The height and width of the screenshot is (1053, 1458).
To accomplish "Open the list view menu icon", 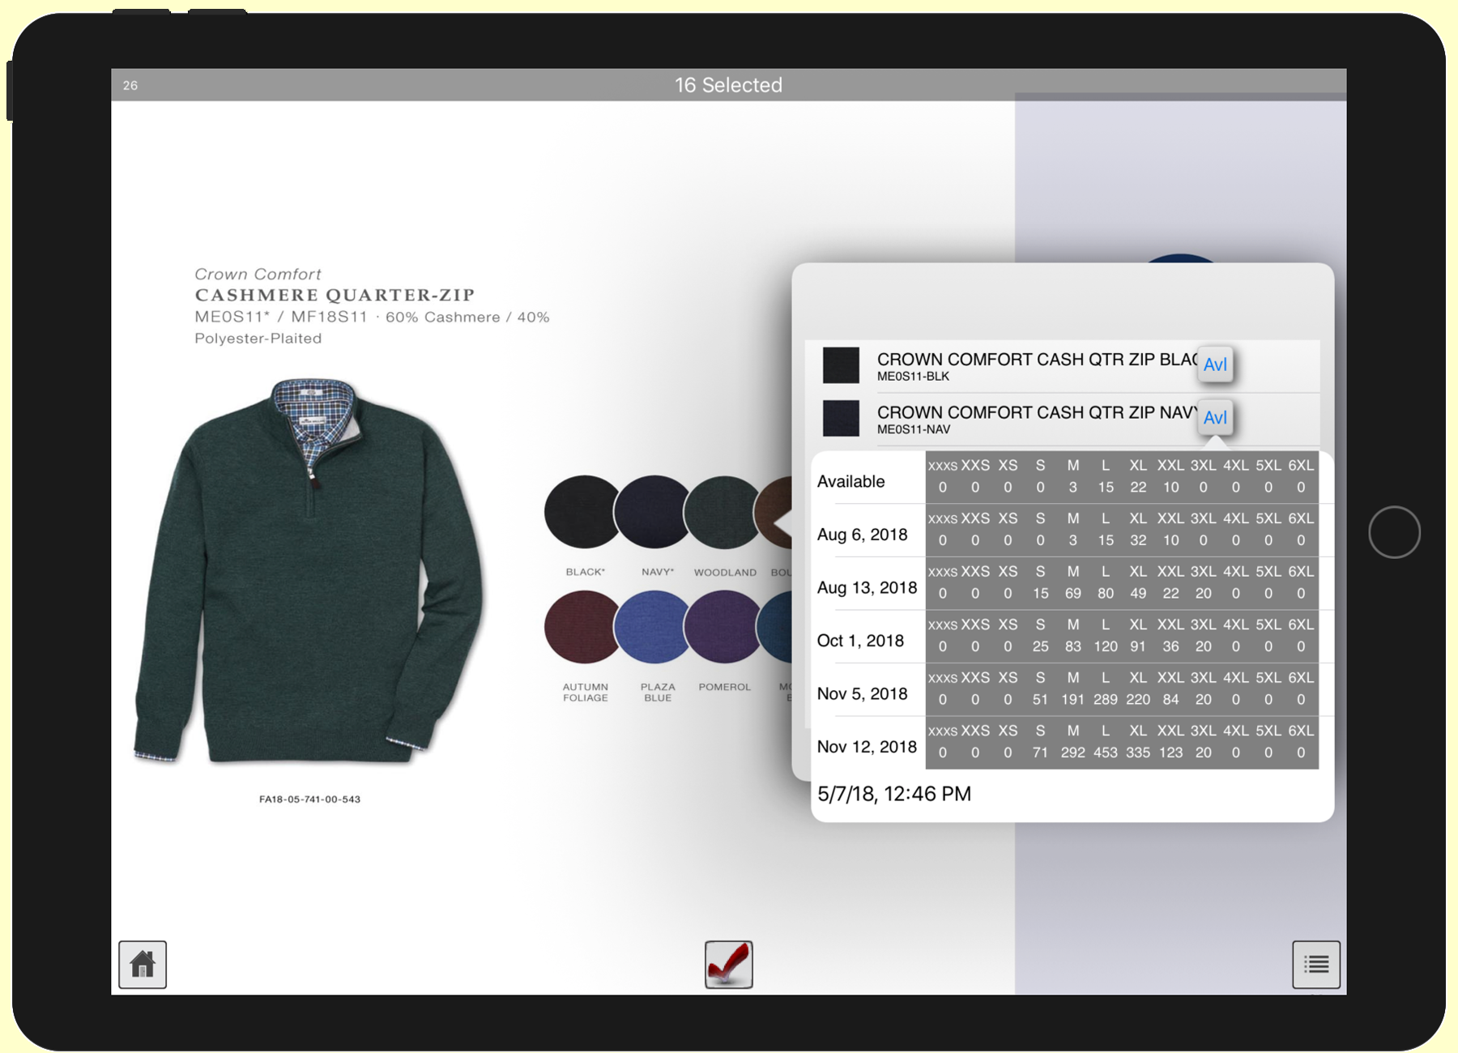I will 1315,964.
